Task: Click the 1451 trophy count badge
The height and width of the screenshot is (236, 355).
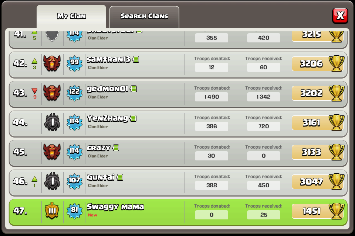Action: [311, 211]
